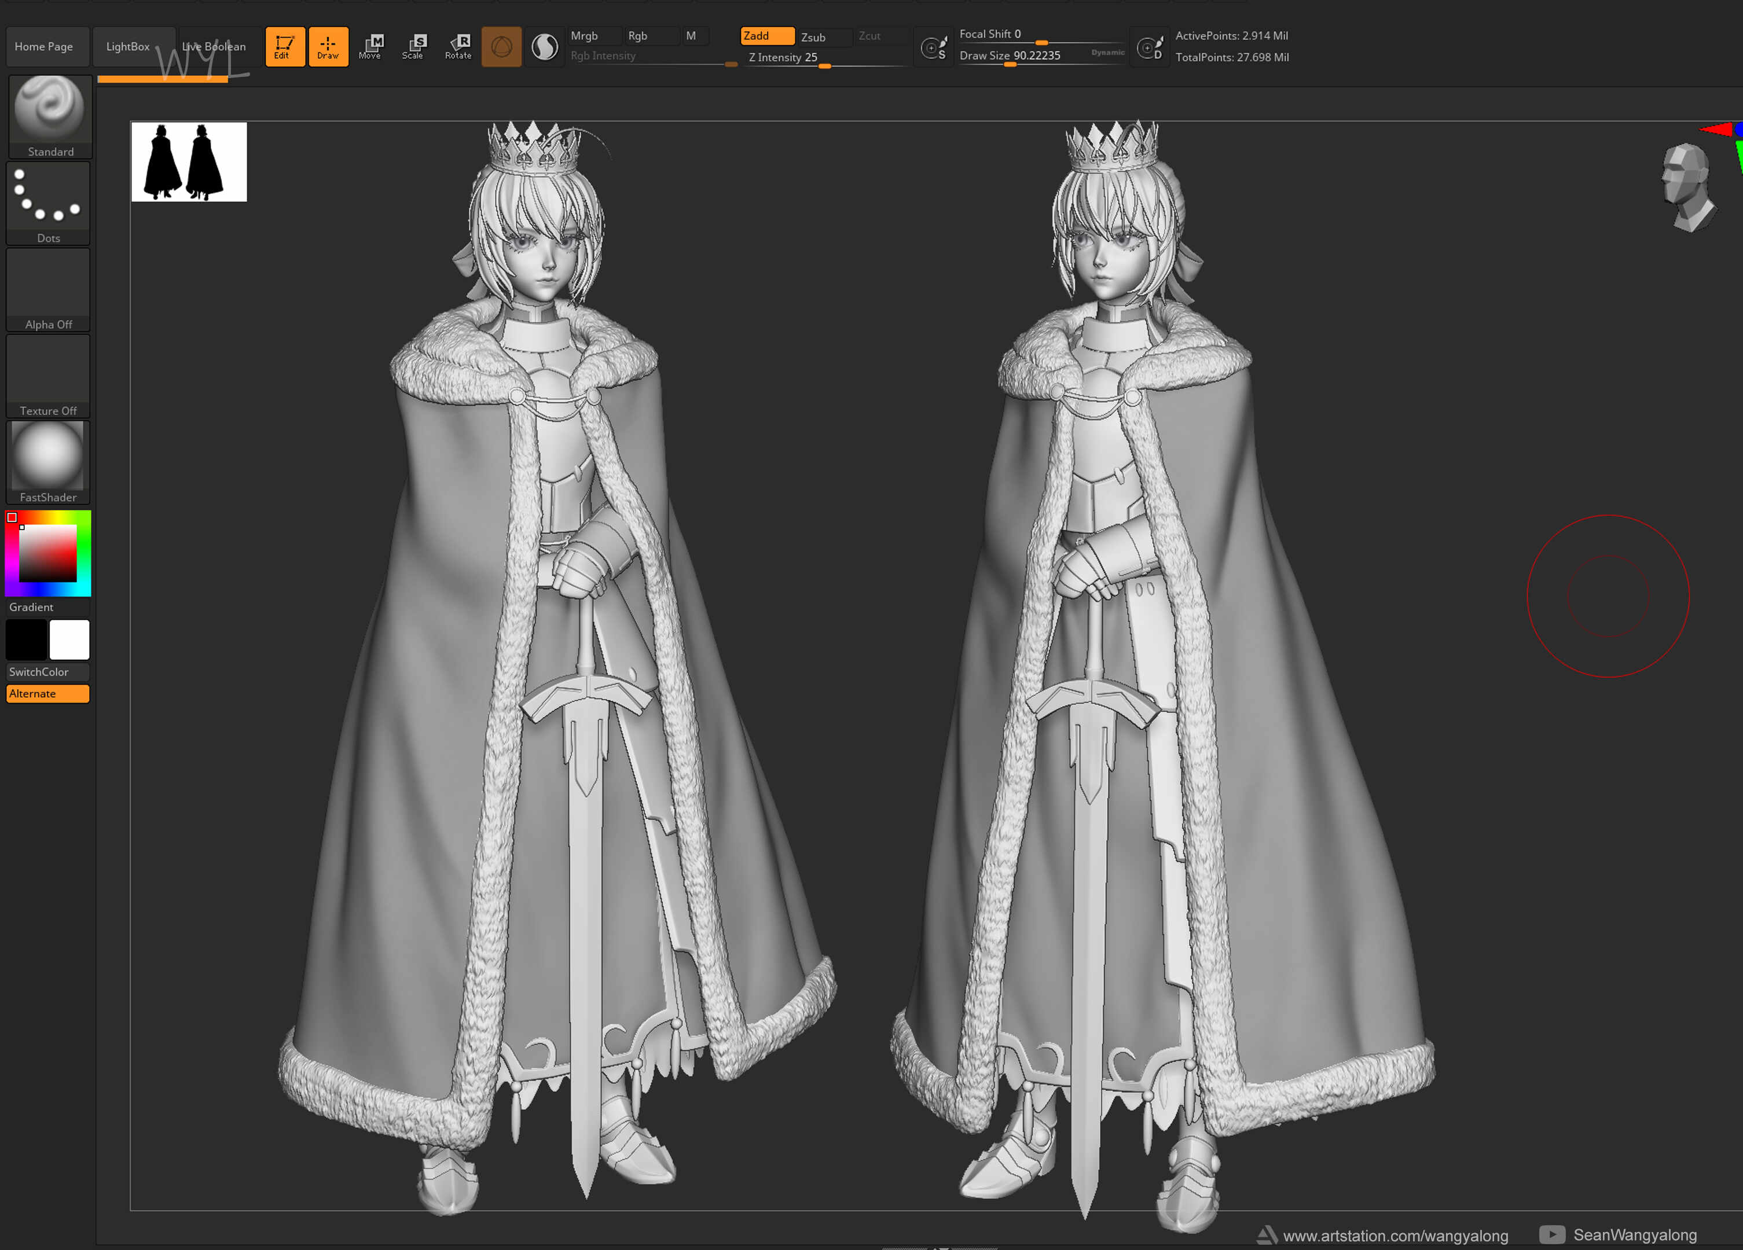Screen dimensions: 1743x1250
Task: Select the Rotate transform icon
Action: click(458, 47)
